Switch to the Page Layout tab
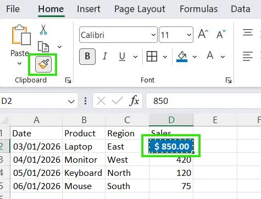 pyautogui.click(x=140, y=9)
